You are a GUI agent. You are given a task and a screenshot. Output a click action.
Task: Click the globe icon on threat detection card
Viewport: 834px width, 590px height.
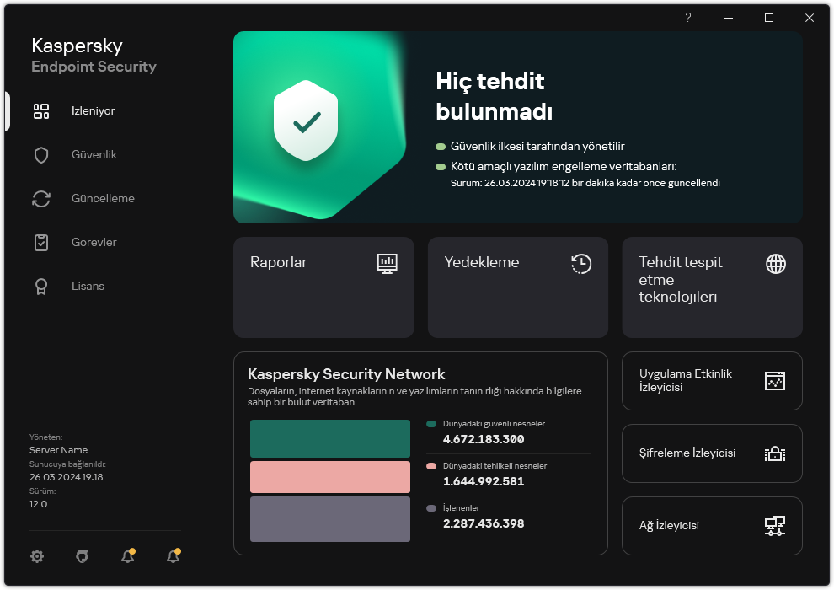[774, 264]
